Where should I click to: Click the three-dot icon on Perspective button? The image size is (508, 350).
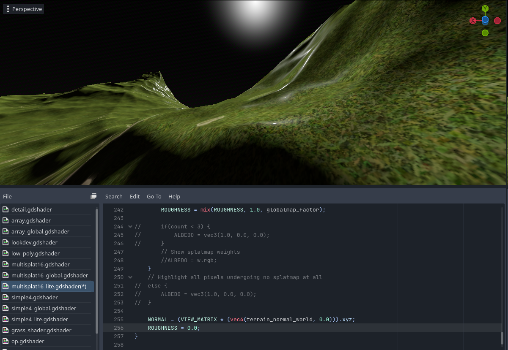(8, 8)
